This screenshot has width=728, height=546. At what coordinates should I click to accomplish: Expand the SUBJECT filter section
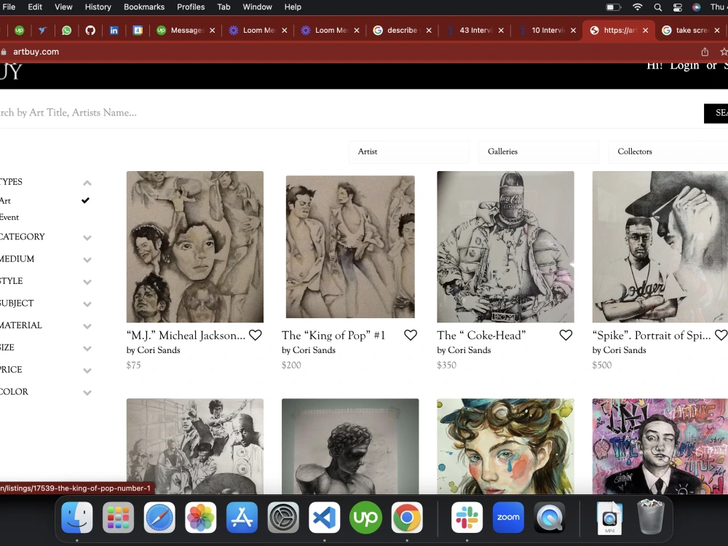(87, 304)
